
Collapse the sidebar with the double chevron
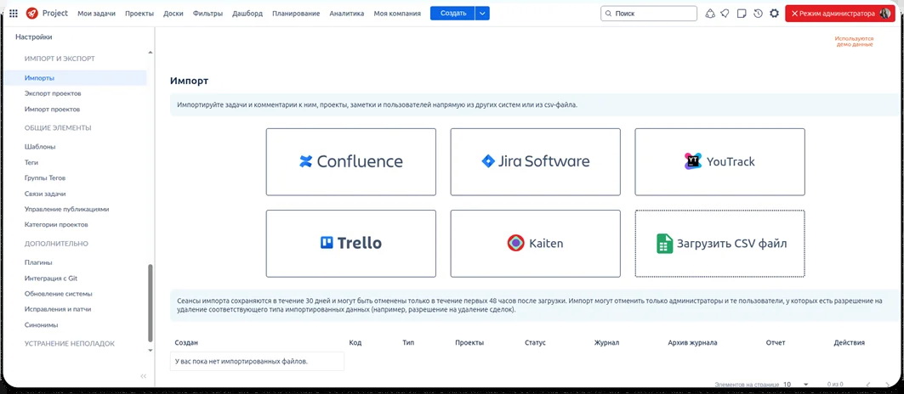(143, 376)
